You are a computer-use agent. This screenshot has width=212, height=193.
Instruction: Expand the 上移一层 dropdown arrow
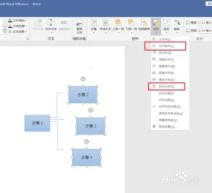pyautogui.click(x=118, y=33)
